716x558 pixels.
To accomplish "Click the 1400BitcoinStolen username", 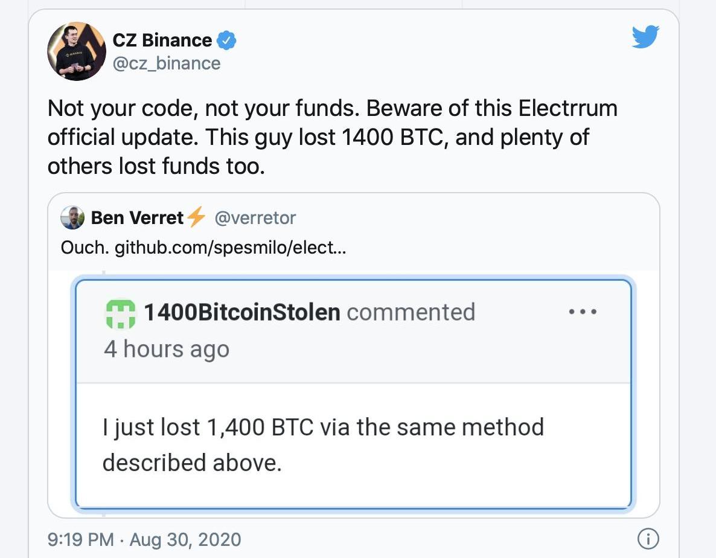I will [241, 312].
